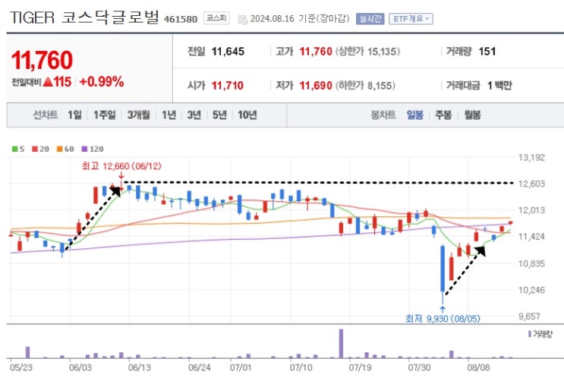Click the 실시간 badge button
This screenshot has height=387, width=564.
pos(370,19)
